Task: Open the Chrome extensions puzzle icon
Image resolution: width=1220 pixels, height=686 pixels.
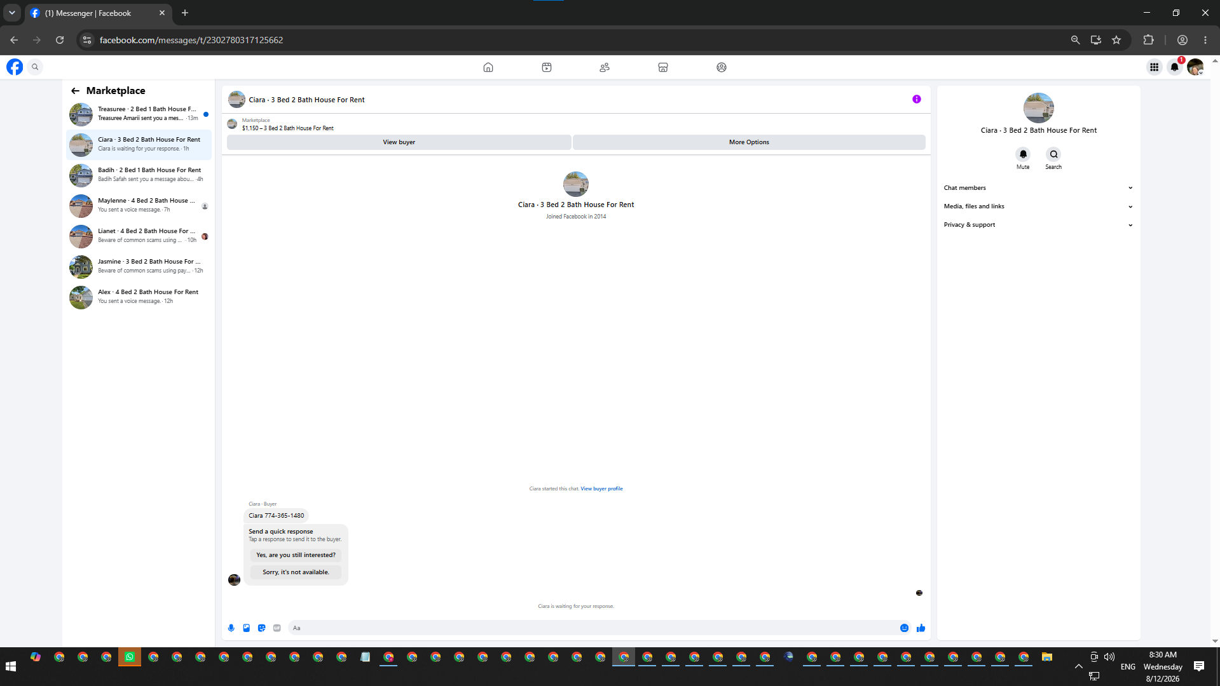Action: (x=1148, y=40)
